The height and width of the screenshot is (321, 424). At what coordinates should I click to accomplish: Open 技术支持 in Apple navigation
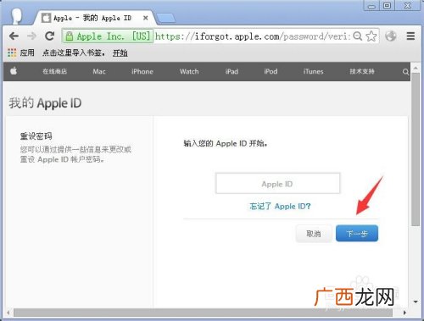(362, 71)
